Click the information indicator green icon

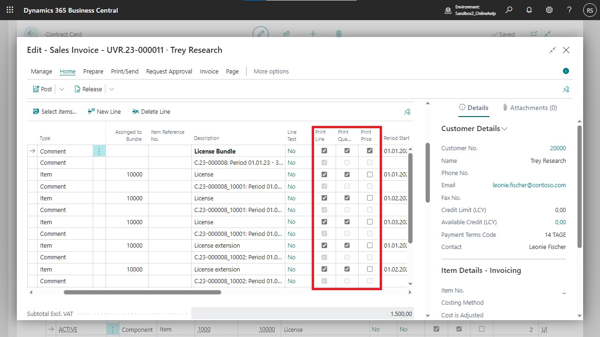566,71
